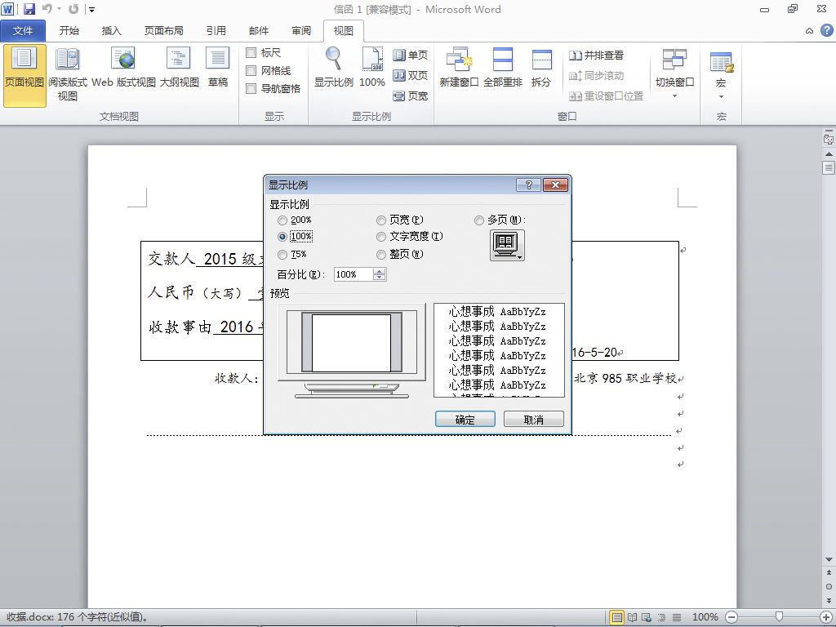Expand Switch Windows (切换窗口) dropdown
The image size is (836, 627).
pos(674,73)
